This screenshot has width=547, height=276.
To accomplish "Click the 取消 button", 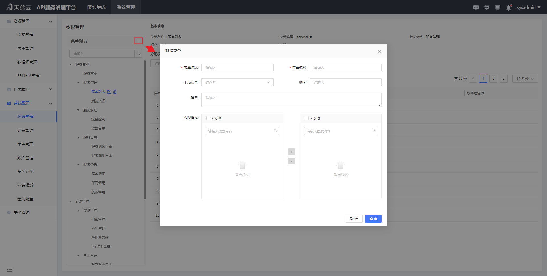I will tap(354, 219).
